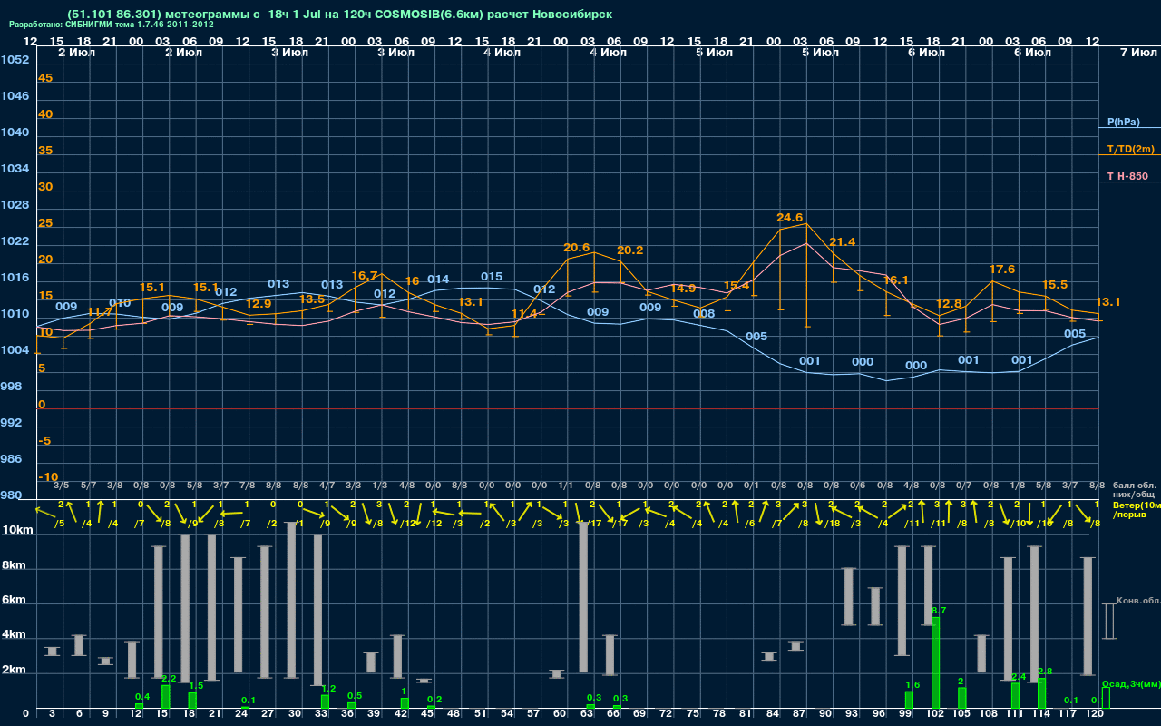
Task: Click the 'балл обл.' cloud amount legend
Action: 1133,486
